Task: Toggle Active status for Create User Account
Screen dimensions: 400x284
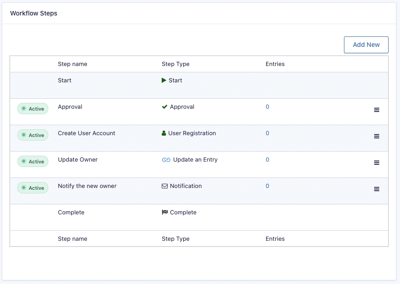Action: [33, 135]
